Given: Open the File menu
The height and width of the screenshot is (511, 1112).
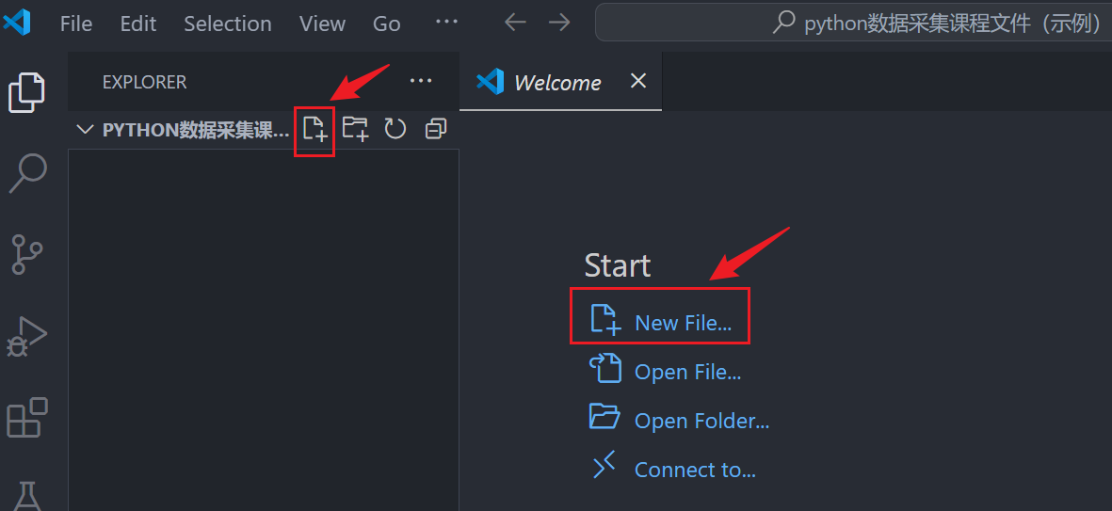Looking at the screenshot, I should click(x=75, y=24).
